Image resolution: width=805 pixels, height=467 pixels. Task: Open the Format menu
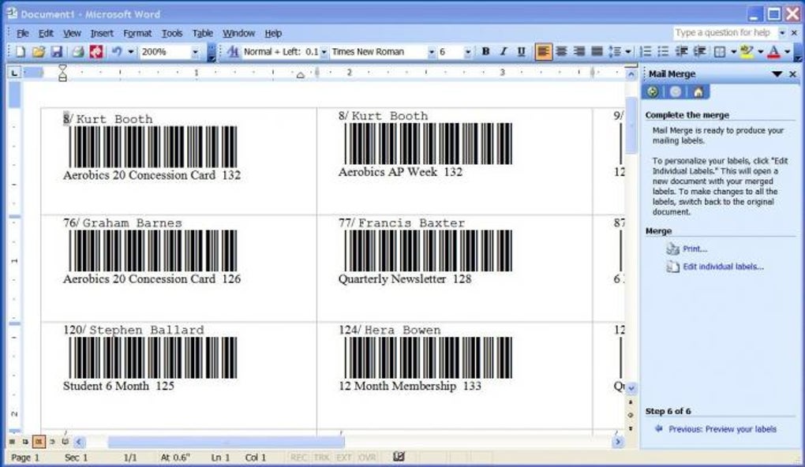tap(137, 33)
